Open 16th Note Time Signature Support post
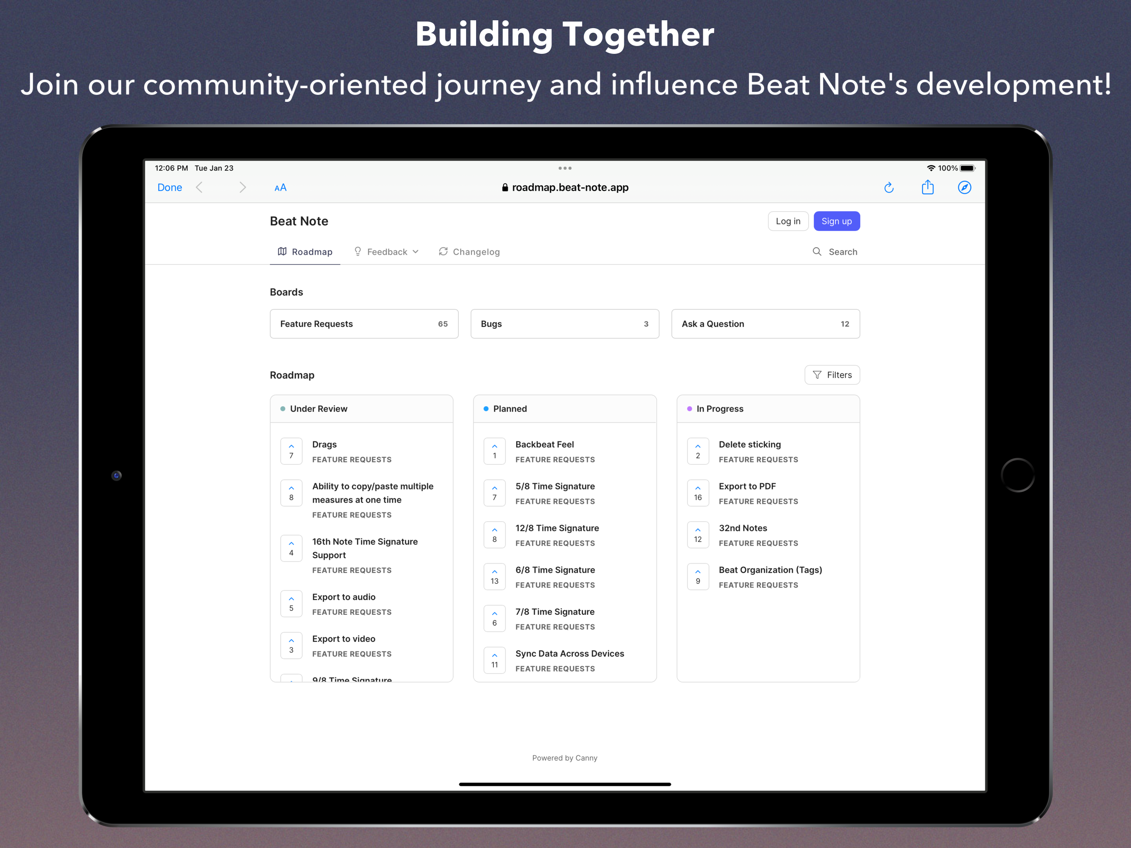 pyautogui.click(x=365, y=548)
